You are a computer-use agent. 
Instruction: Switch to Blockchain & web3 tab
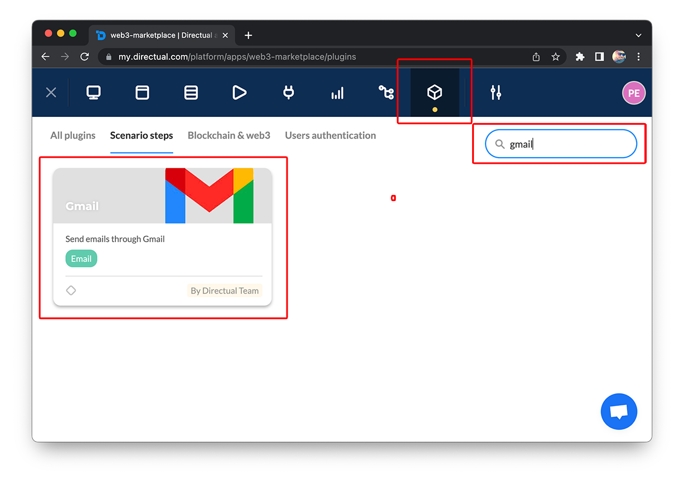click(229, 135)
